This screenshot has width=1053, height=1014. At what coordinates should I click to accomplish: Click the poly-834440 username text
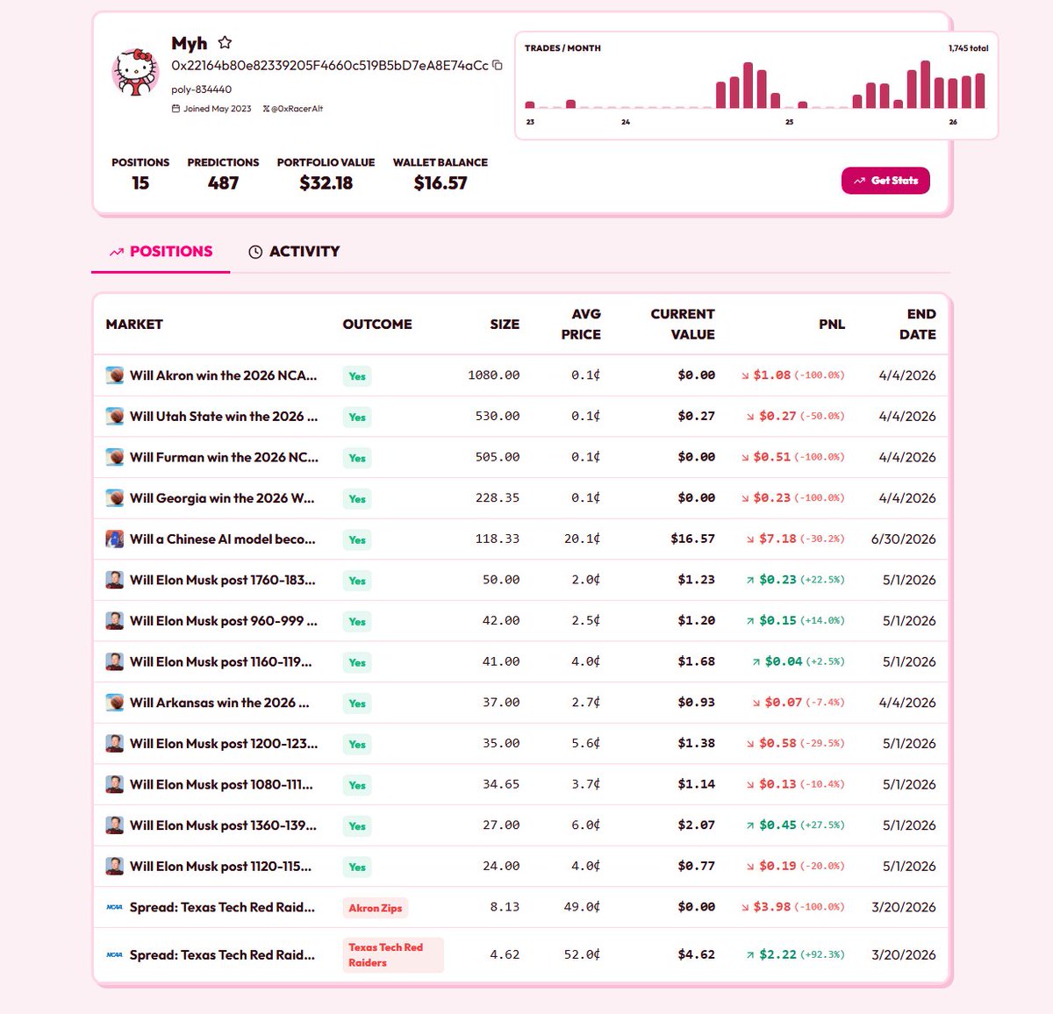point(202,89)
